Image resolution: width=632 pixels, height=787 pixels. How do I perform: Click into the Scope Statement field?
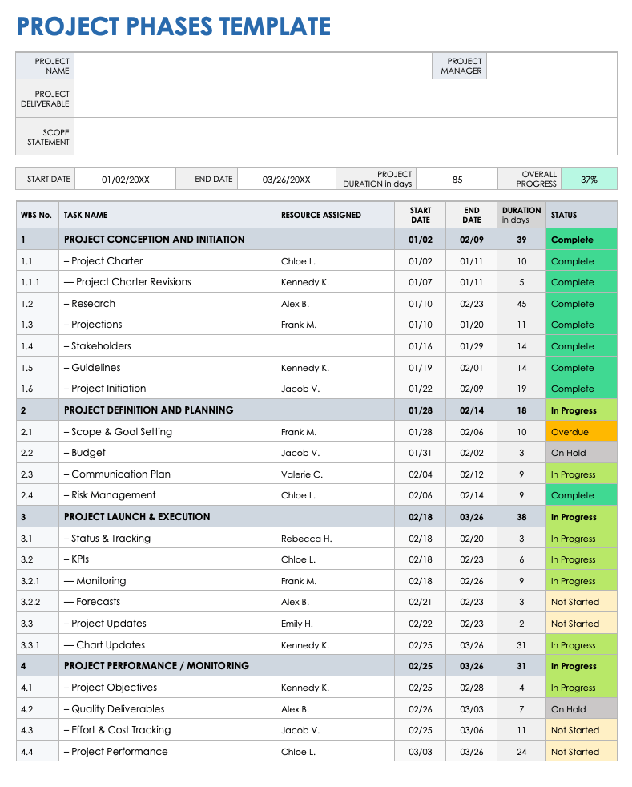344,137
